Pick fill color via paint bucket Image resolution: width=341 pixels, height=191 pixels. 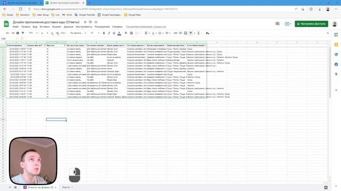click(x=126, y=33)
